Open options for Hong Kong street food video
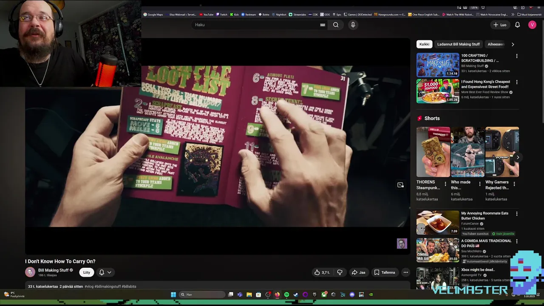 pos(517,82)
